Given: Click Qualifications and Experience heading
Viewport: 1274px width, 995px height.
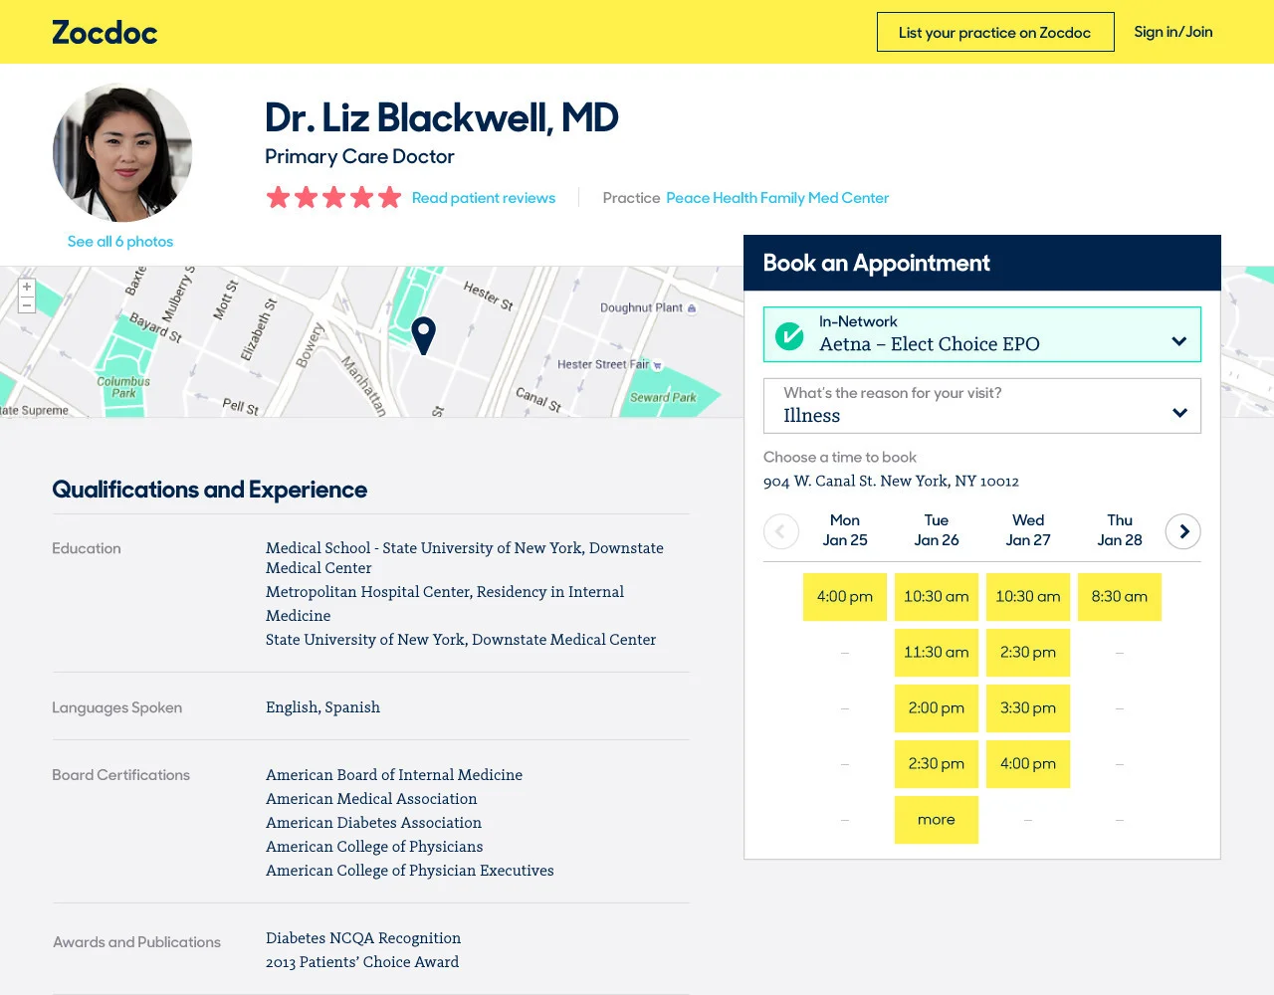Looking at the screenshot, I should click(210, 490).
